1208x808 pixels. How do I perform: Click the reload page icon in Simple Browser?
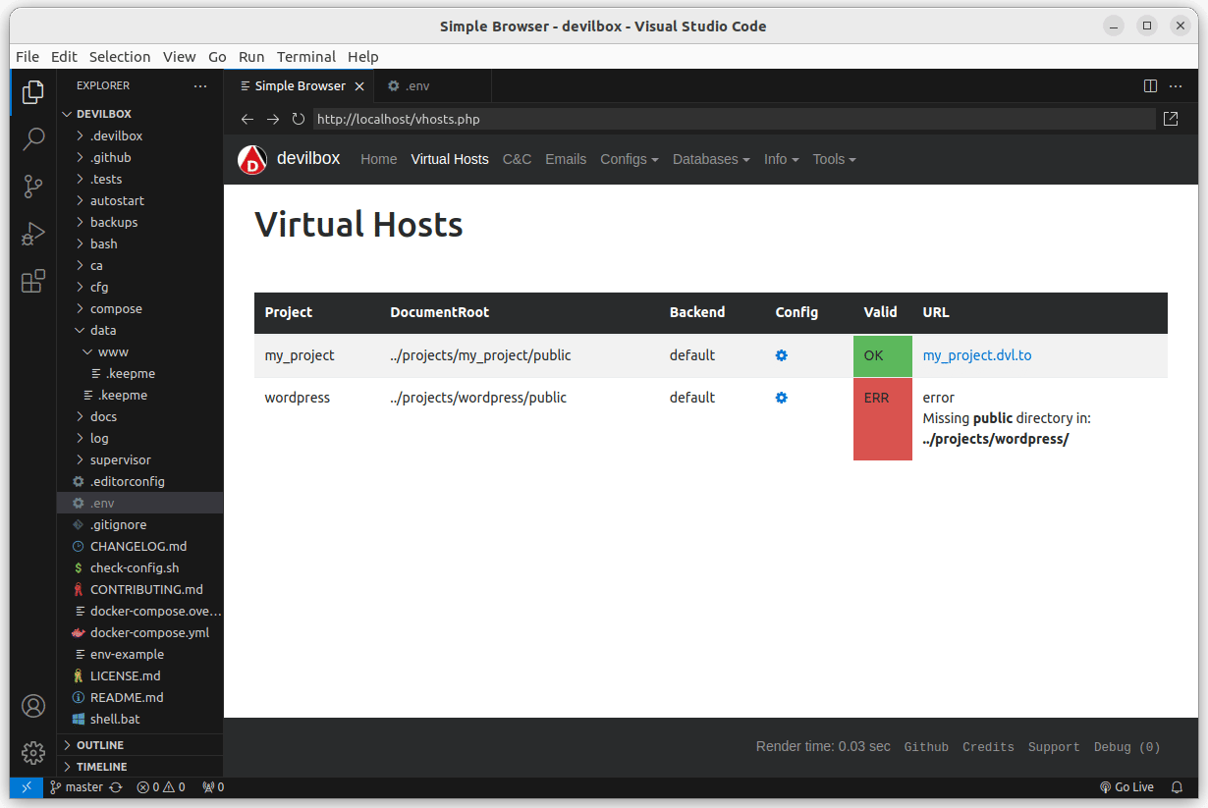299,119
